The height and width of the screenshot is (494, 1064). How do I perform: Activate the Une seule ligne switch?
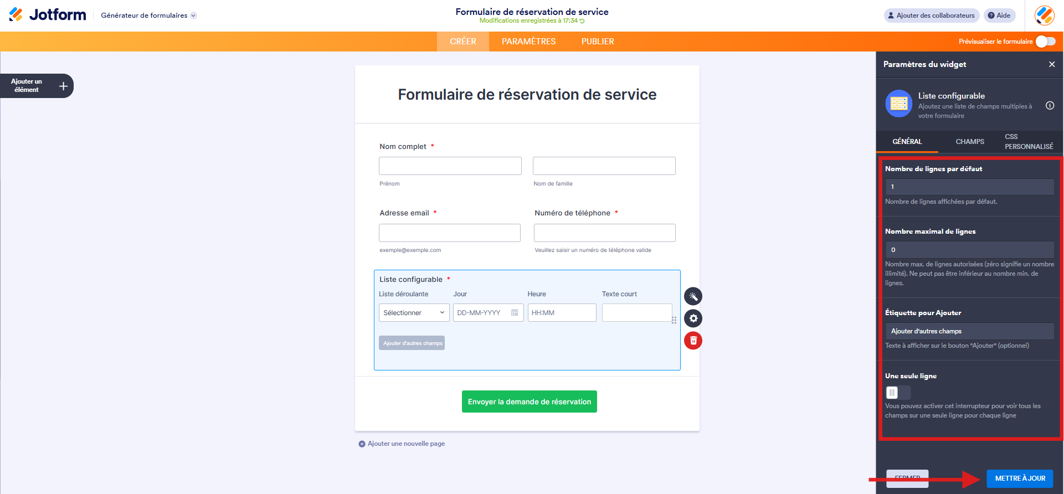(x=897, y=393)
